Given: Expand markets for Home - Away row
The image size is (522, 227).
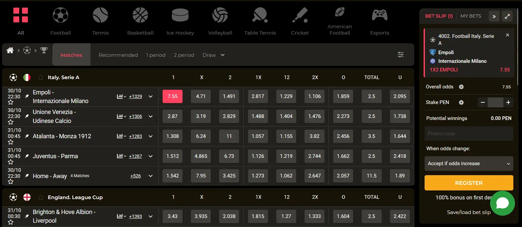Looking at the screenshot, I should (151, 176).
